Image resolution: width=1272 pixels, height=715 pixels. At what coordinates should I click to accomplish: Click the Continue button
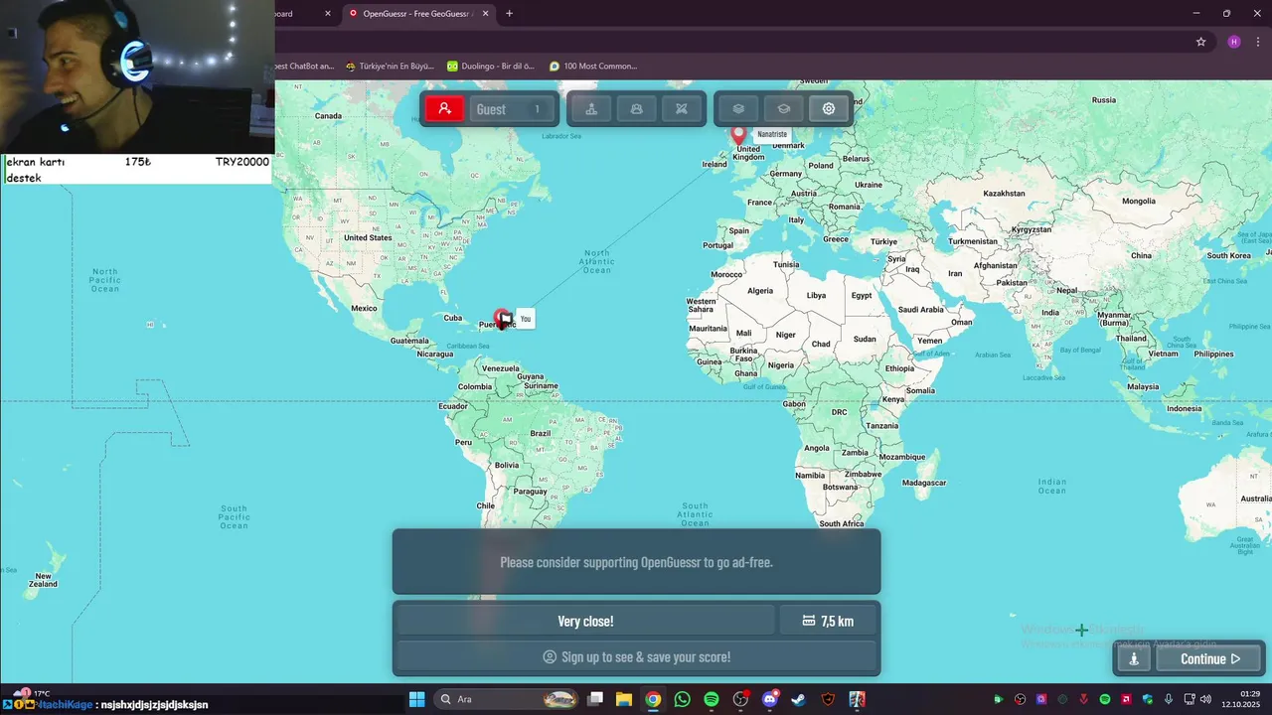(1210, 658)
